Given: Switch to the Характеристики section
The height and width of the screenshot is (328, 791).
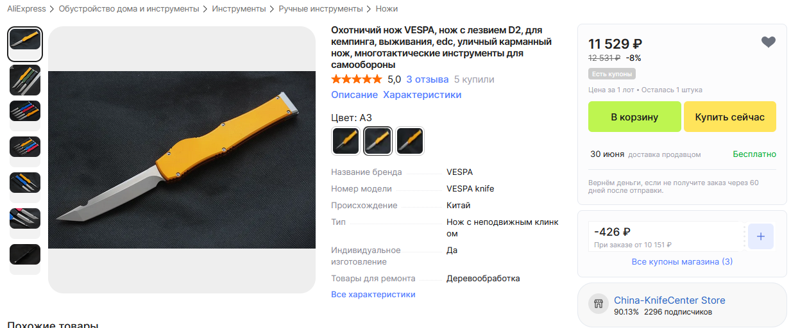Looking at the screenshot, I should tap(422, 95).
